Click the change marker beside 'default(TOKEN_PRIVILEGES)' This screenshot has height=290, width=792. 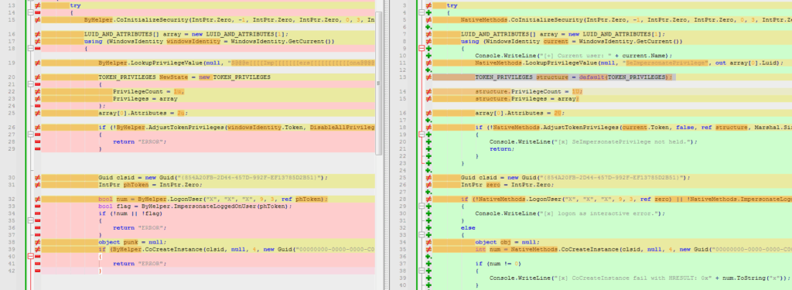coord(428,77)
